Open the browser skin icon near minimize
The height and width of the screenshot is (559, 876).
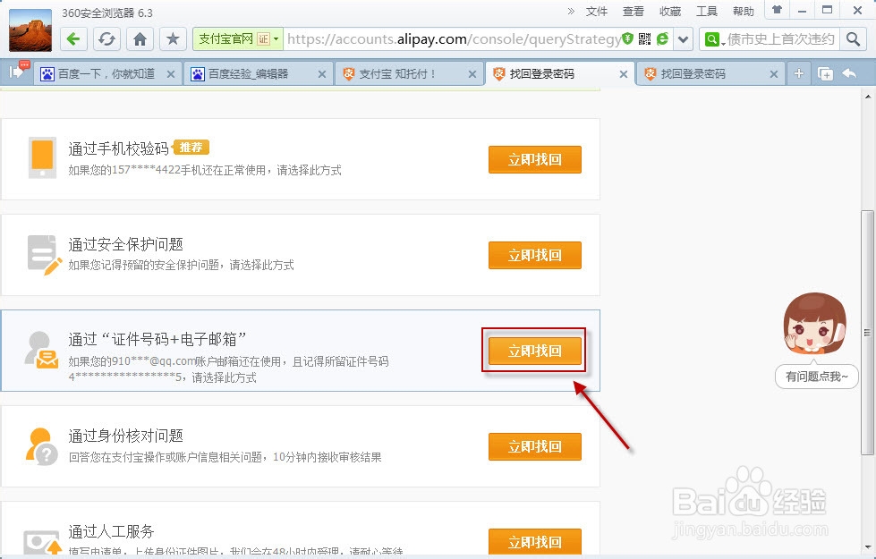[x=775, y=11]
